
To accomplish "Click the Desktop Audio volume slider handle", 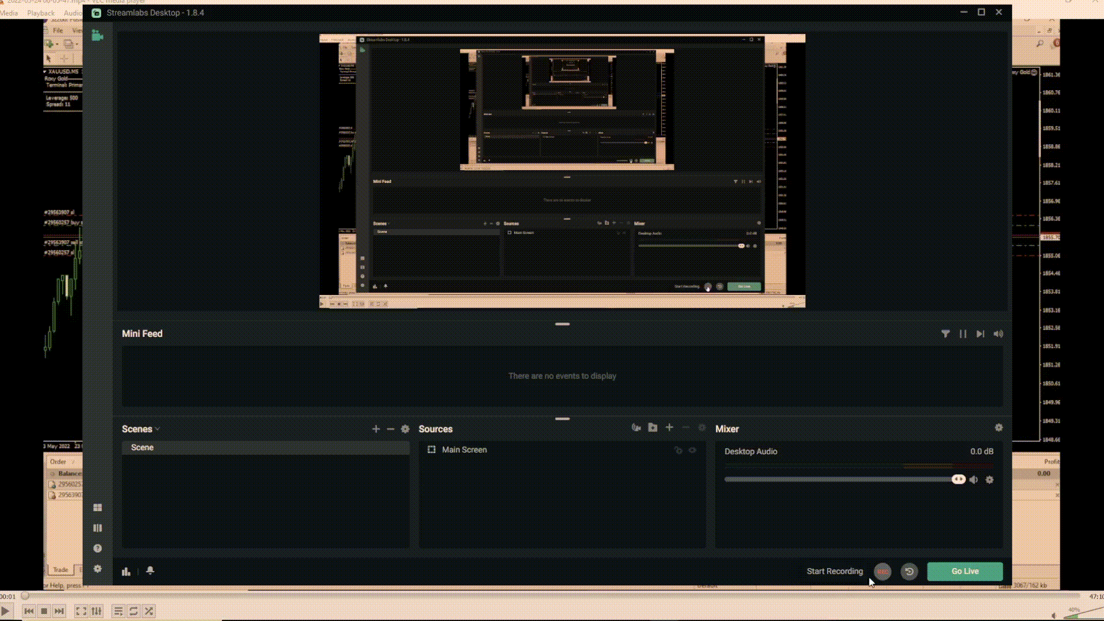I will pos(959,480).
